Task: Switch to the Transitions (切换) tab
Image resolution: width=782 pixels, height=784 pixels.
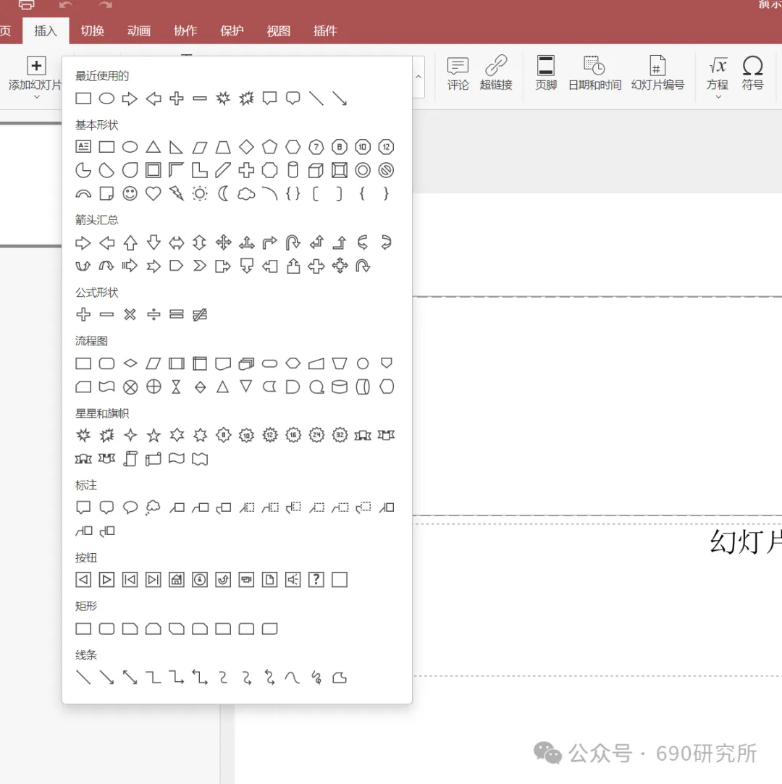Action: pyautogui.click(x=93, y=31)
